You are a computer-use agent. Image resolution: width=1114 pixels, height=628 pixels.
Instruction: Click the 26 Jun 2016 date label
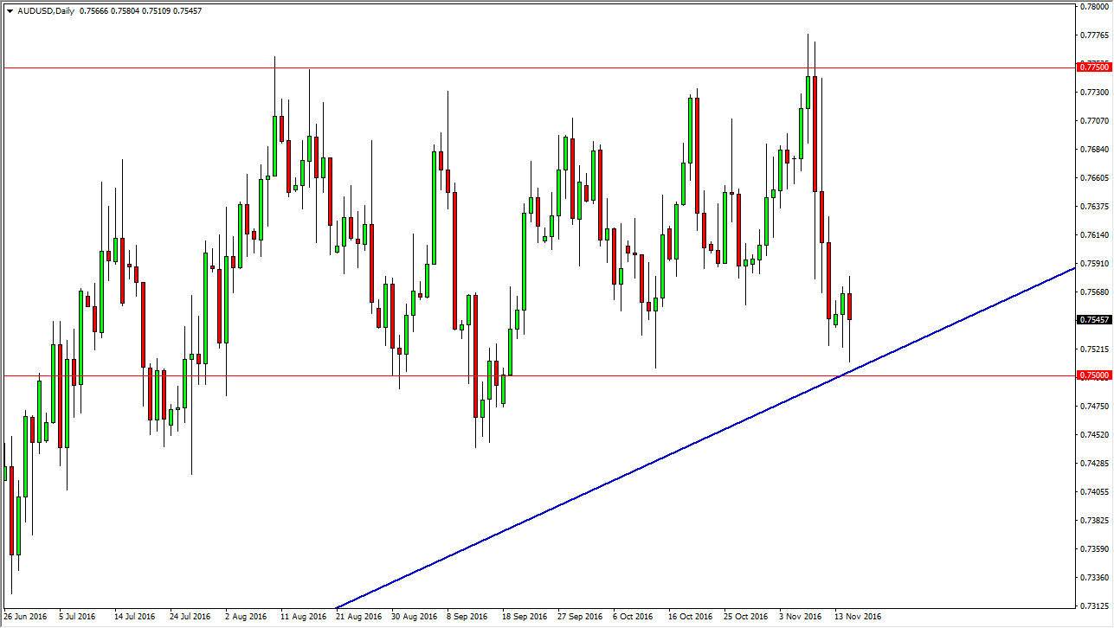[x=26, y=617]
